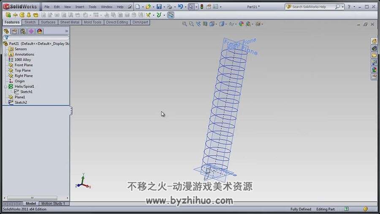
Task: Open Design Library in the task pane
Action: [374, 48]
